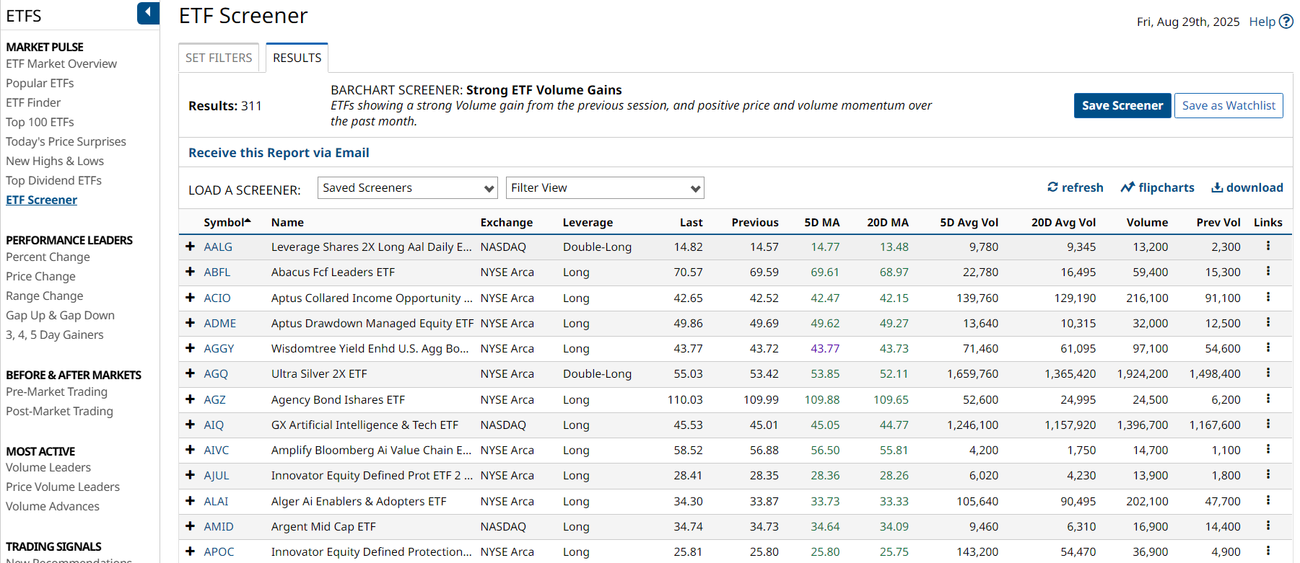The image size is (1300, 563).
Task: Expand the APOC row plus icon
Action: click(190, 551)
